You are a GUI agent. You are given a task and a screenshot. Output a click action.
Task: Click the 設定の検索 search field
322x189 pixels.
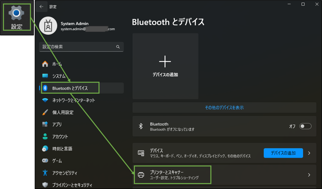pyautogui.click(x=81, y=47)
